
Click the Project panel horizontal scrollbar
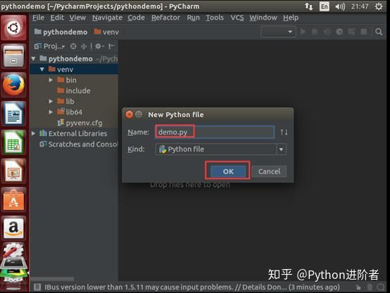[x=52, y=279]
